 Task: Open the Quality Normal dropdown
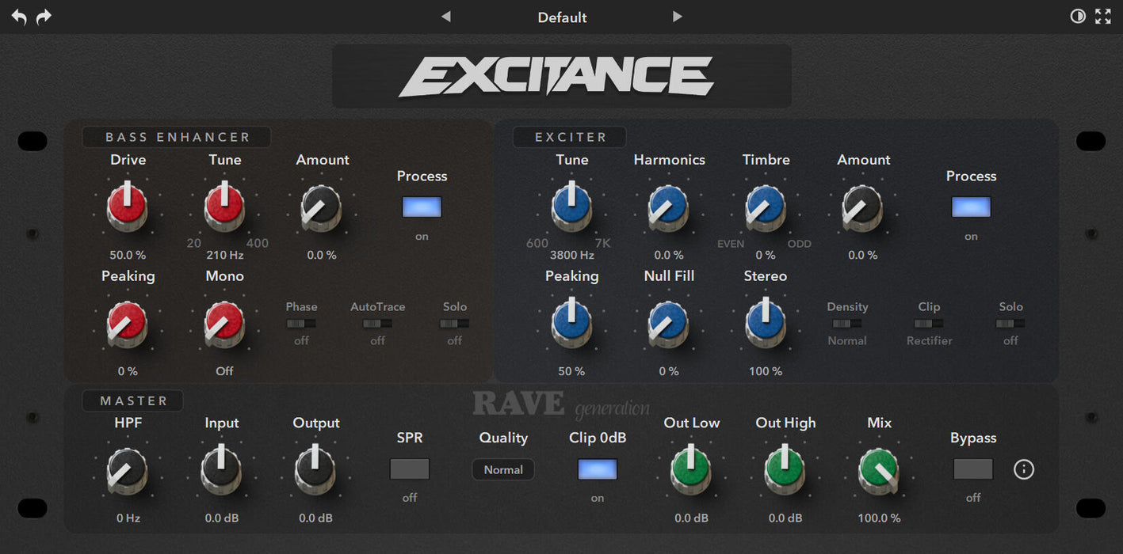[503, 469]
